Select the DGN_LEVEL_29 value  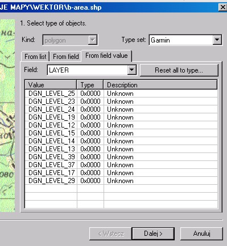(52, 181)
